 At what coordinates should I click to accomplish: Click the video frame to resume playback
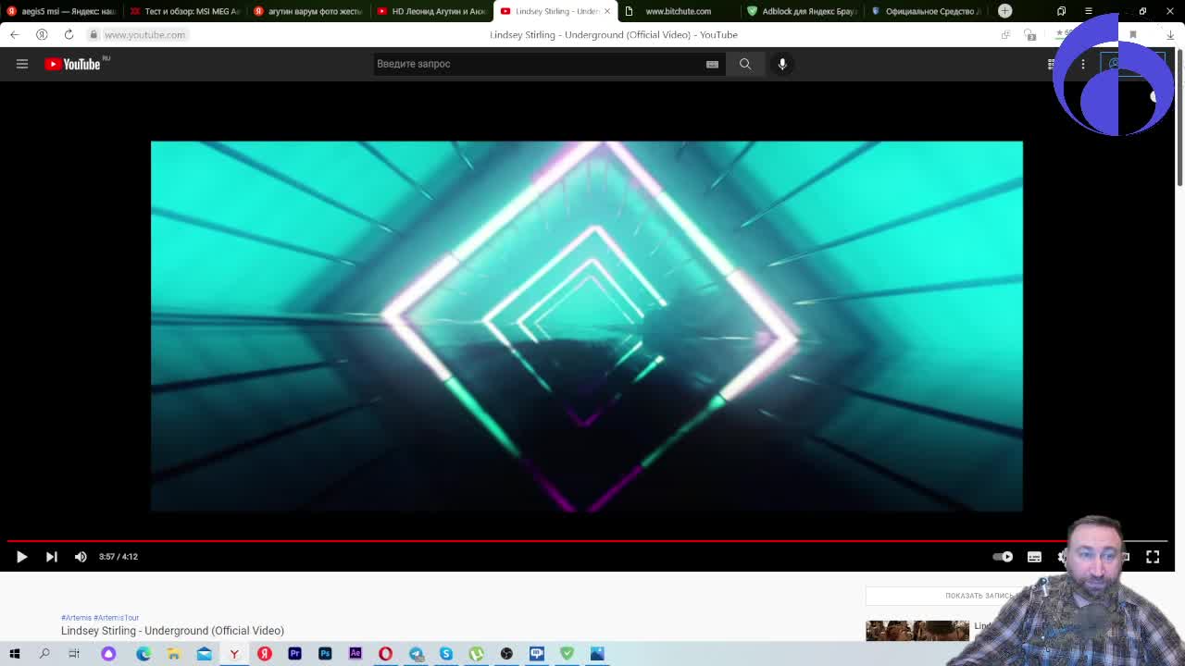pos(587,326)
